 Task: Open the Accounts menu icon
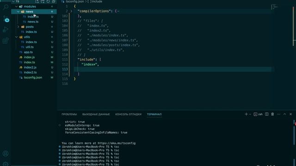(6, 154)
